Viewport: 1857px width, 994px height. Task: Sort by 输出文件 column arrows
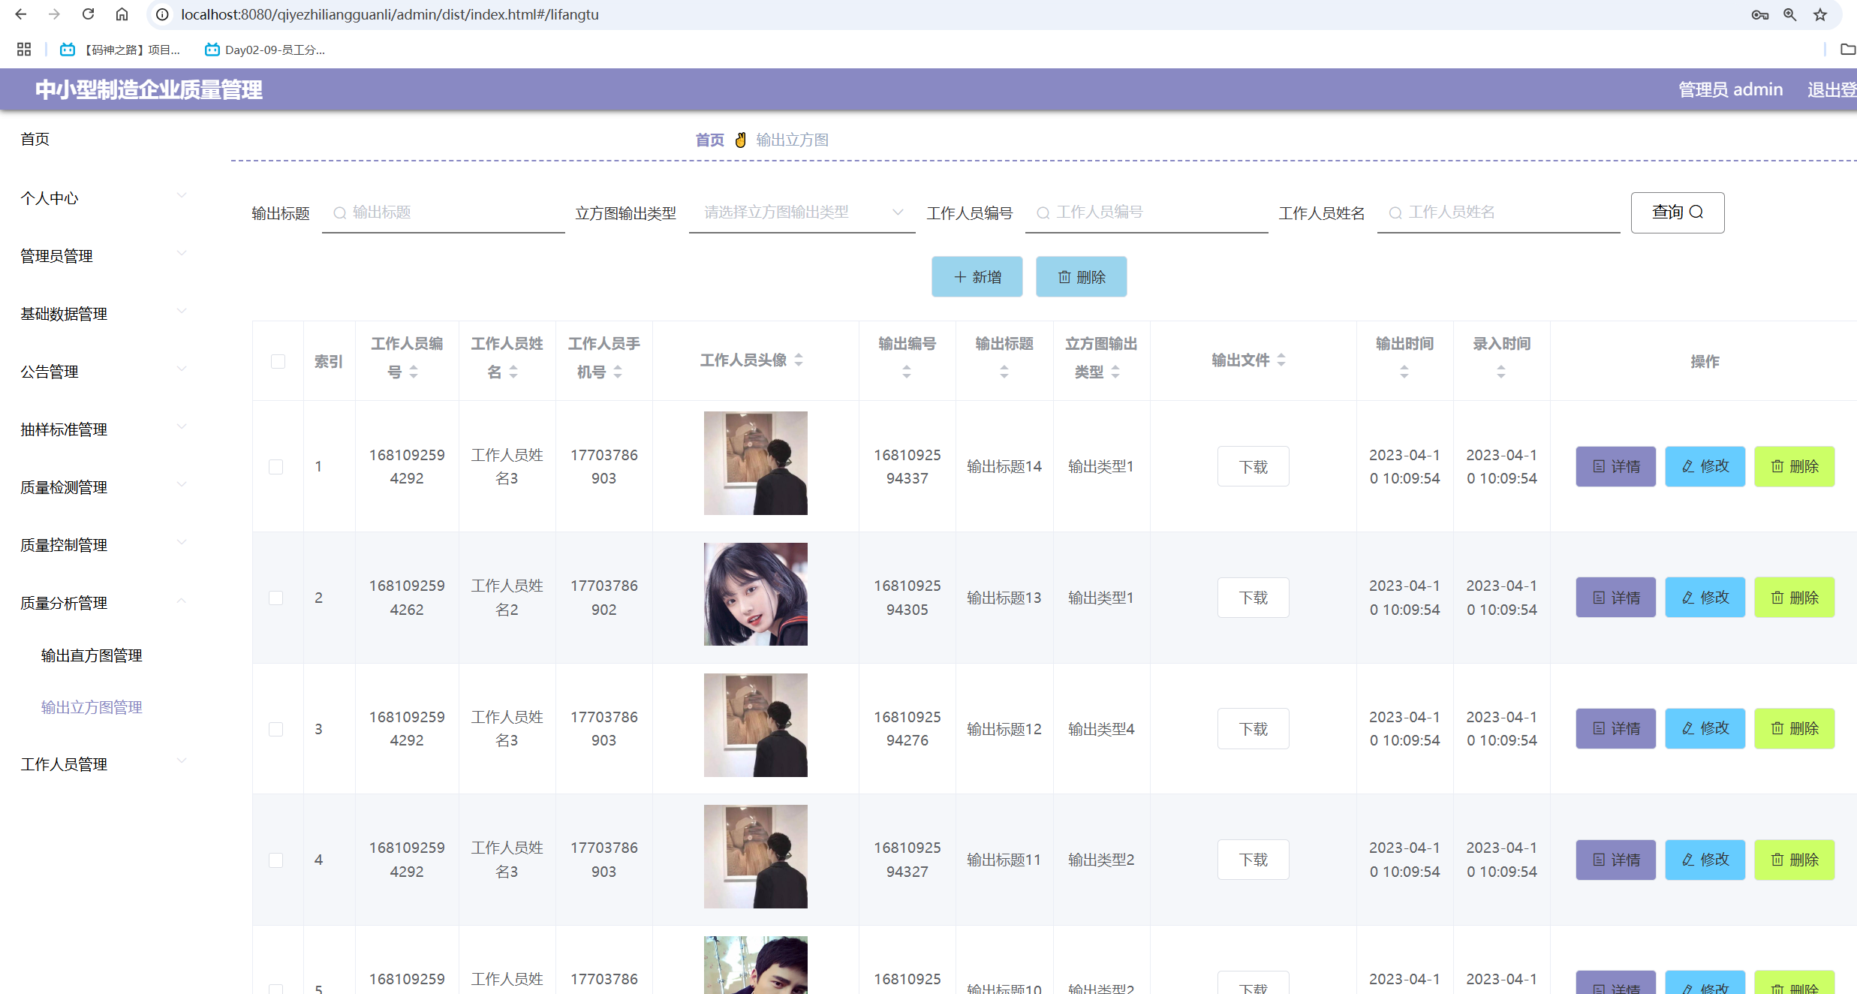[x=1281, y=360]
